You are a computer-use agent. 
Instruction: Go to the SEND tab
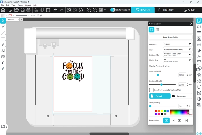pos(190,10)
